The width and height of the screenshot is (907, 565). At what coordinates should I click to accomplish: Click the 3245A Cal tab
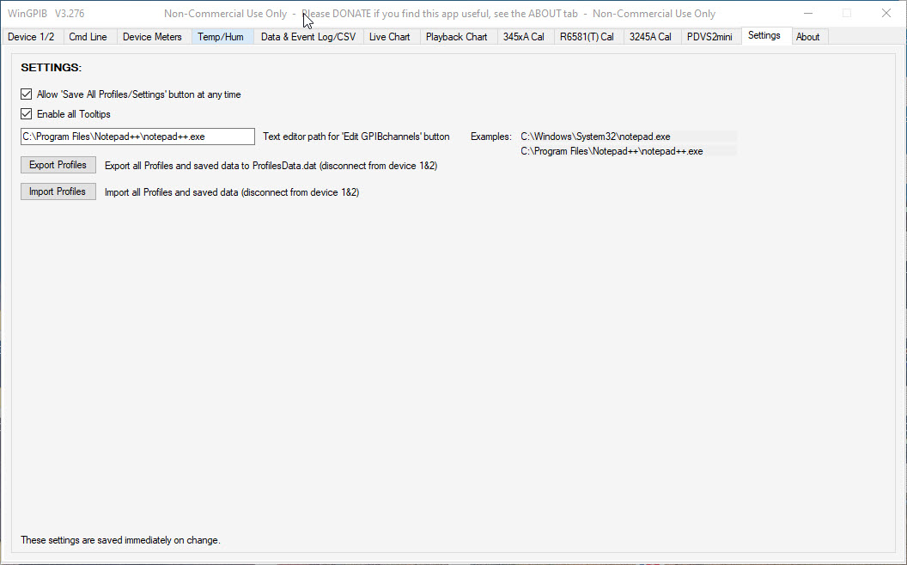click(650, 37)
